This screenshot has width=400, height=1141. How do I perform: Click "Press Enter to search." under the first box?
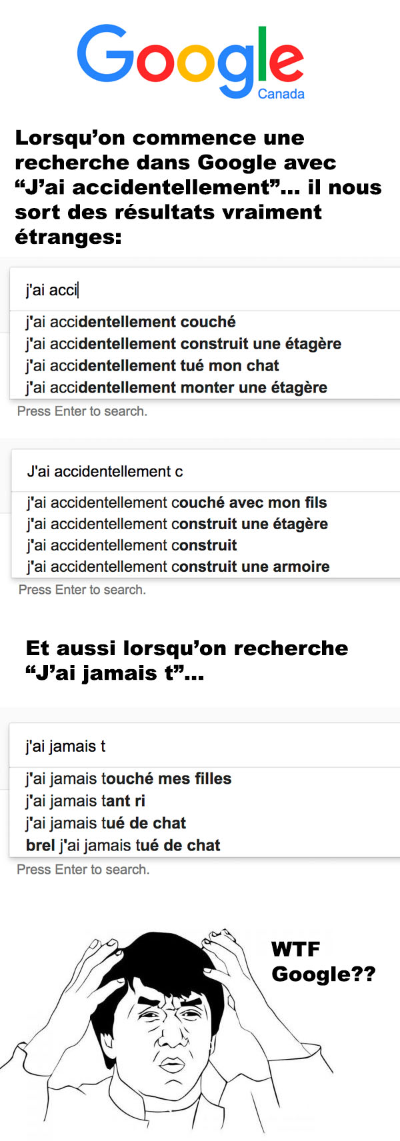82,411
